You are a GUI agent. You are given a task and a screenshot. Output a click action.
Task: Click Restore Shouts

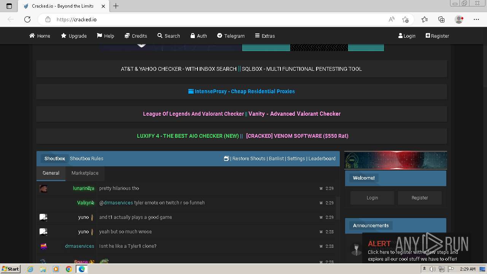tap(249, 159)
